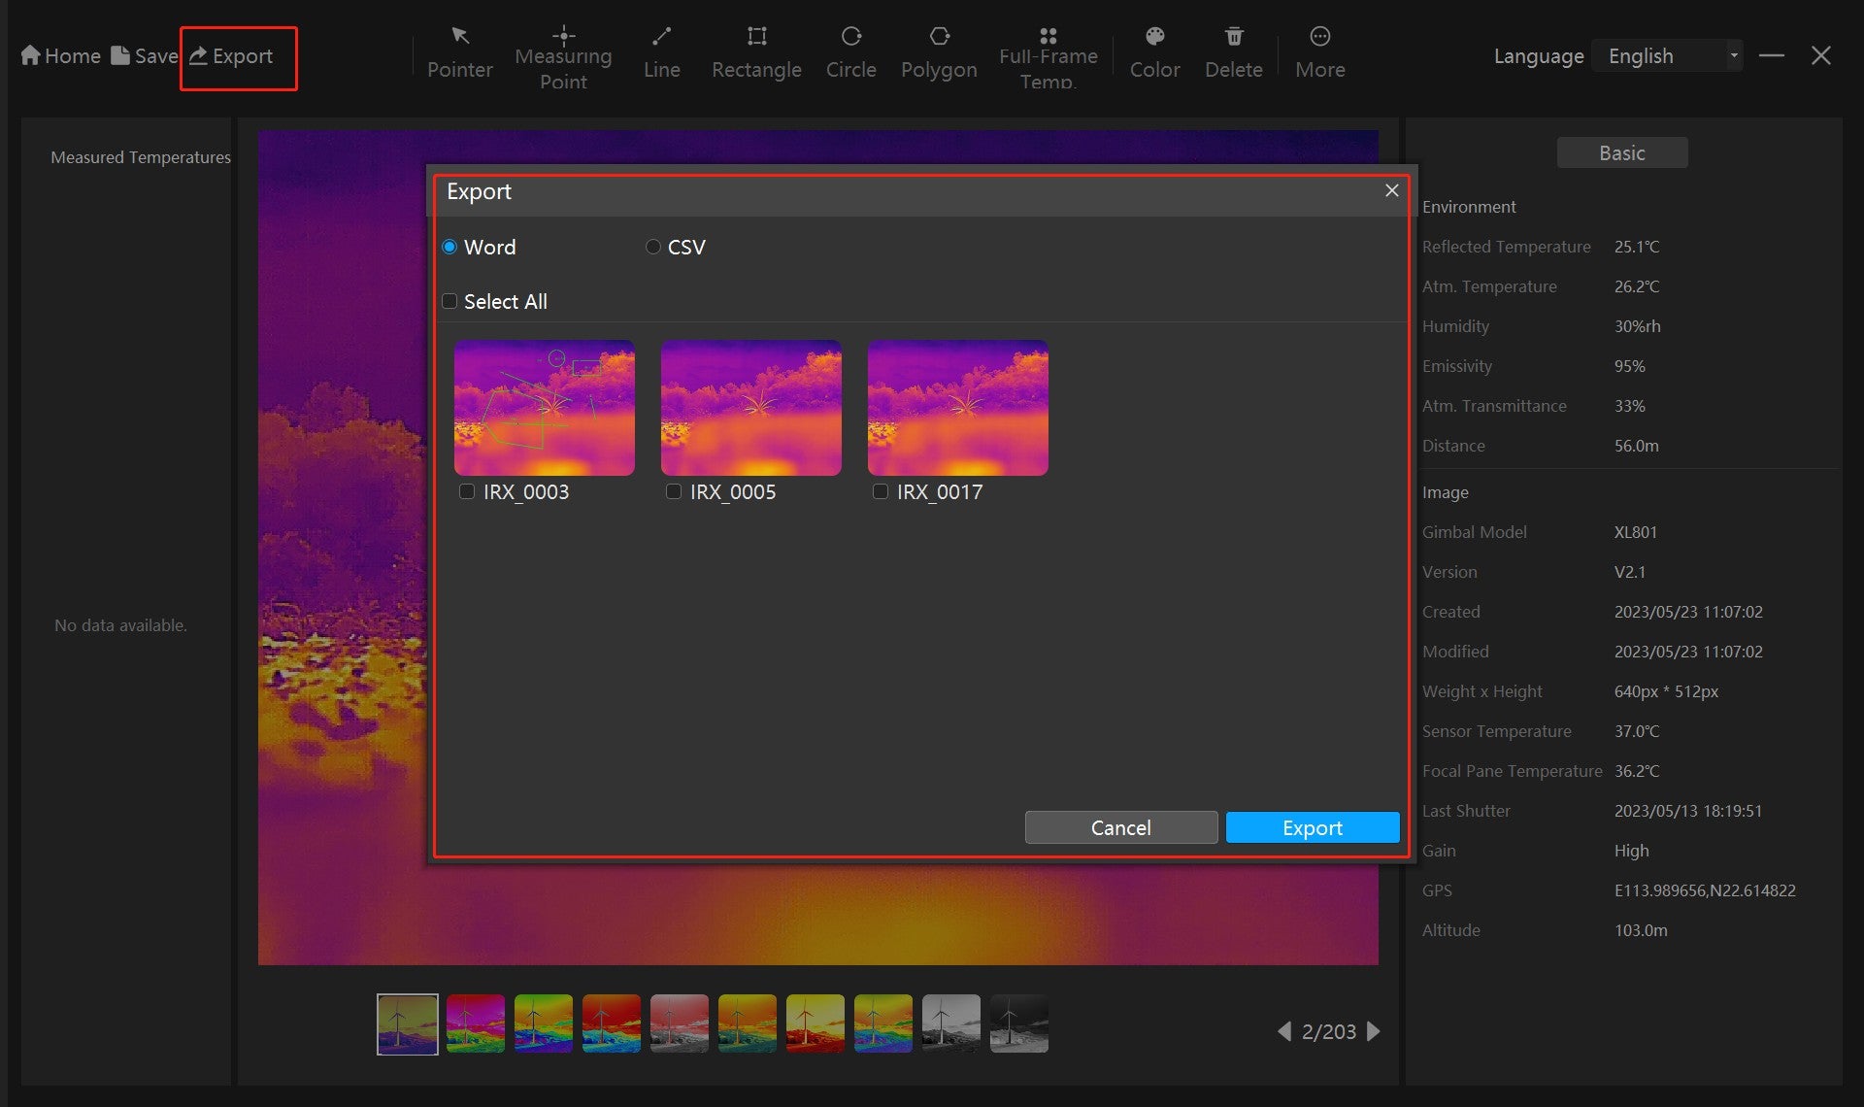Open the More options menu

click(1319, 50)
